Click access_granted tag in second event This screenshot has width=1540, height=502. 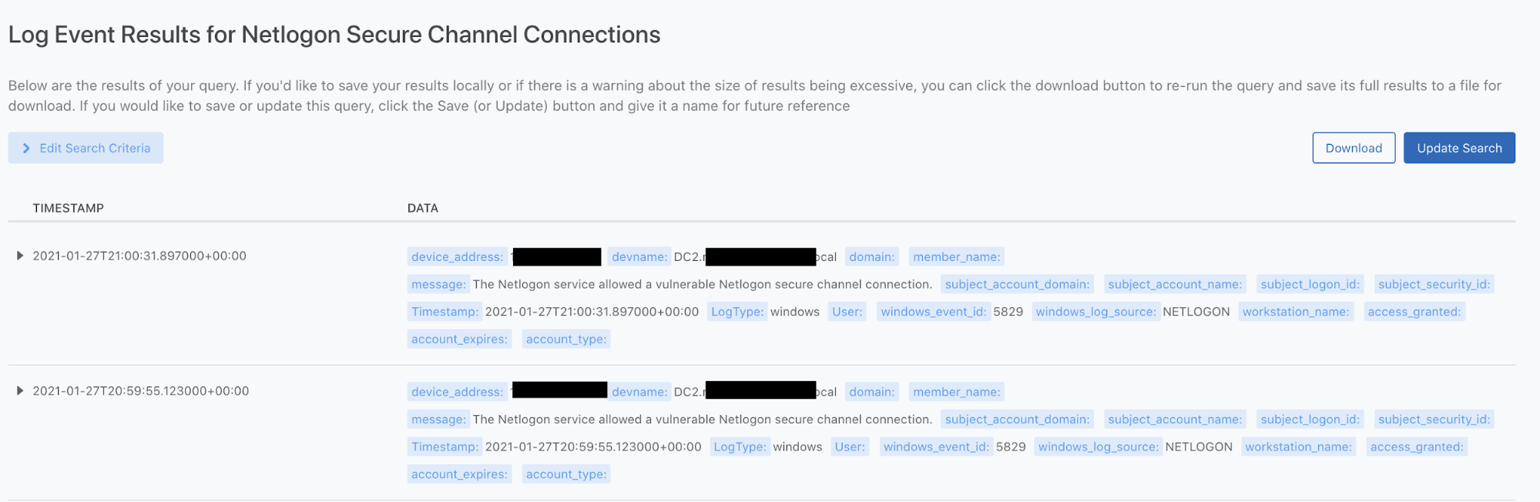click(x=1417, y=447)
